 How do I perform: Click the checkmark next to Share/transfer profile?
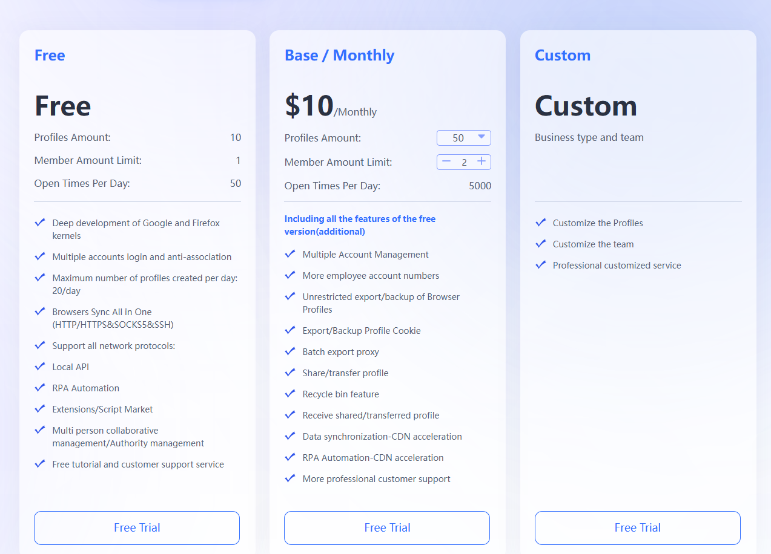[x=290, y=373]
